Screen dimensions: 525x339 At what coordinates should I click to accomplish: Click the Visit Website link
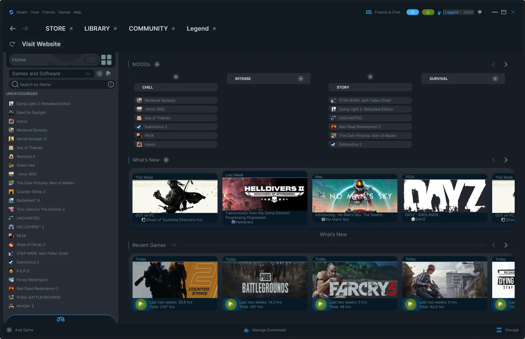tap(41, 44)
